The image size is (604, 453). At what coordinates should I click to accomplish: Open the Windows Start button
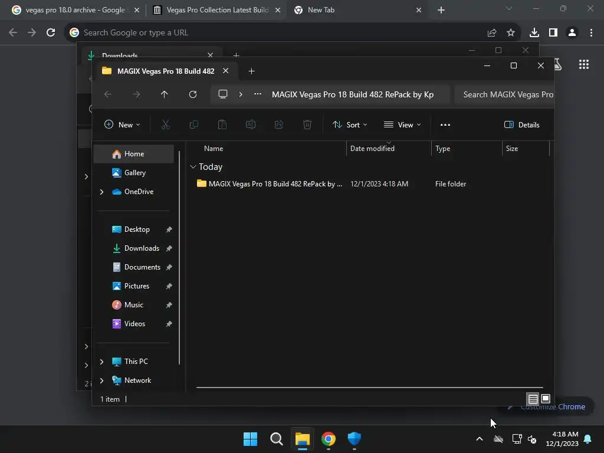coord(250,439)
